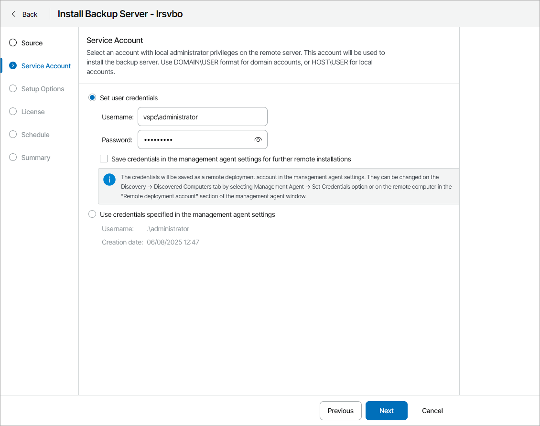Switch to the Summary wizard step
The height and width of the screenshot is (426, 540).
tap(36, 157)
